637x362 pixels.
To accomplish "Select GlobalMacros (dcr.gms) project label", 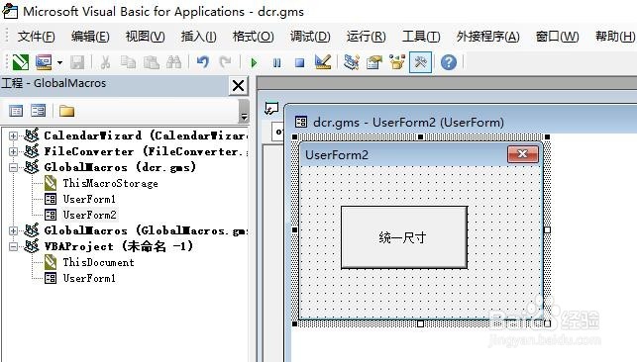I will (x=120, y=167).
